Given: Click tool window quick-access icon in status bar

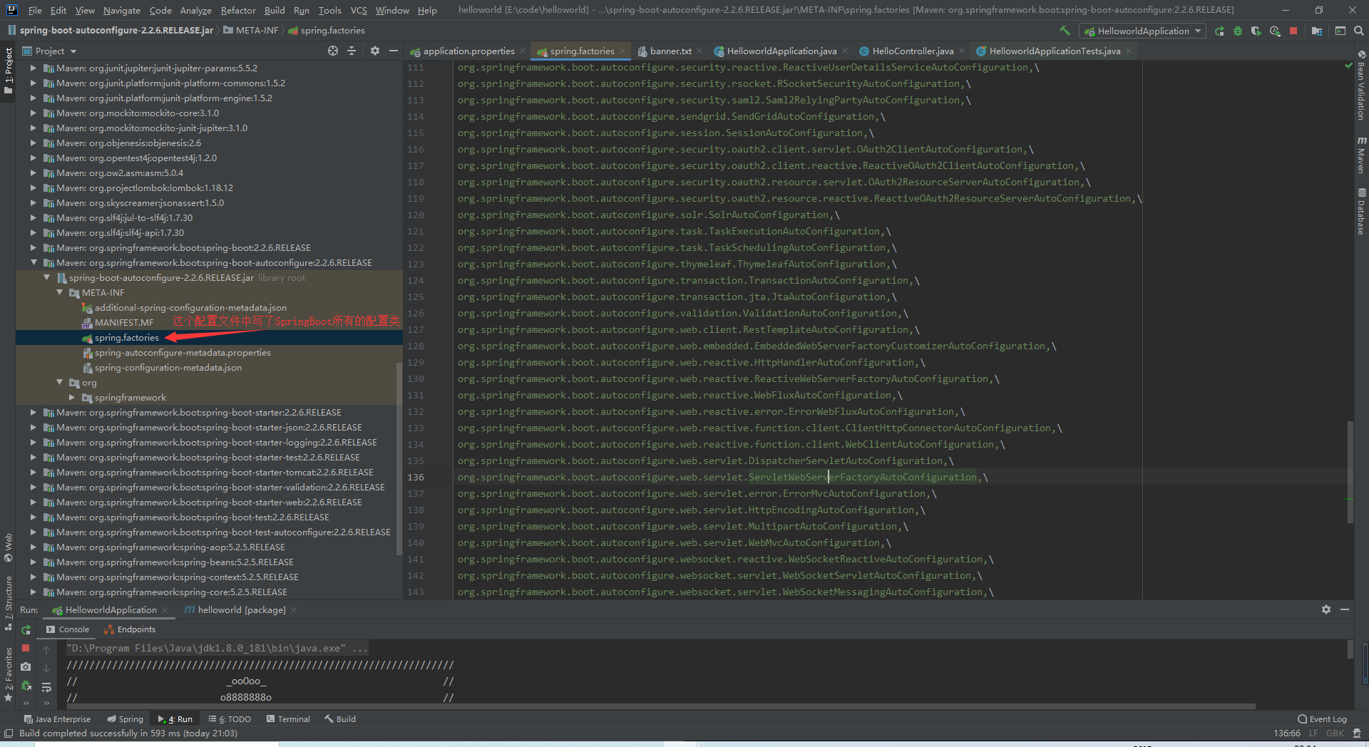Looking at the screenshot, I should pos(9,733).
